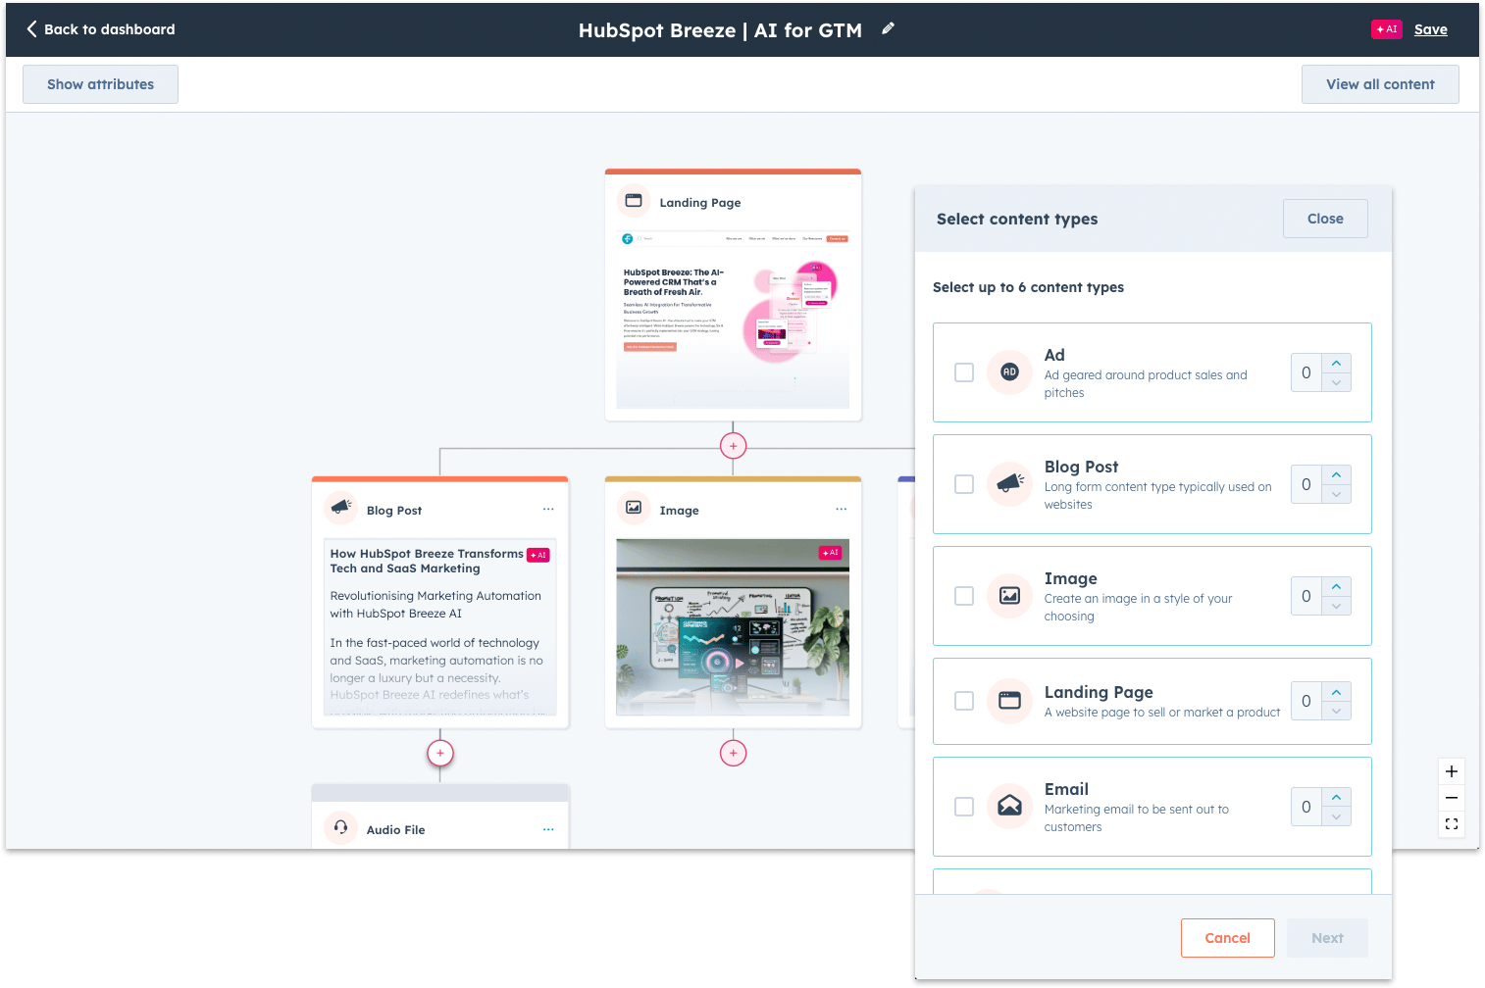Click the Audio File headphones icon
The height and width of the screenshot is (988, 1485).
tap(340, 828)
